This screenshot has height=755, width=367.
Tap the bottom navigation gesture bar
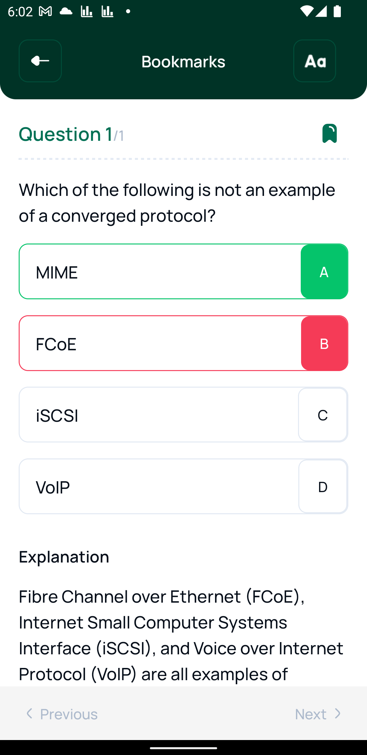[x=183, y=748]
